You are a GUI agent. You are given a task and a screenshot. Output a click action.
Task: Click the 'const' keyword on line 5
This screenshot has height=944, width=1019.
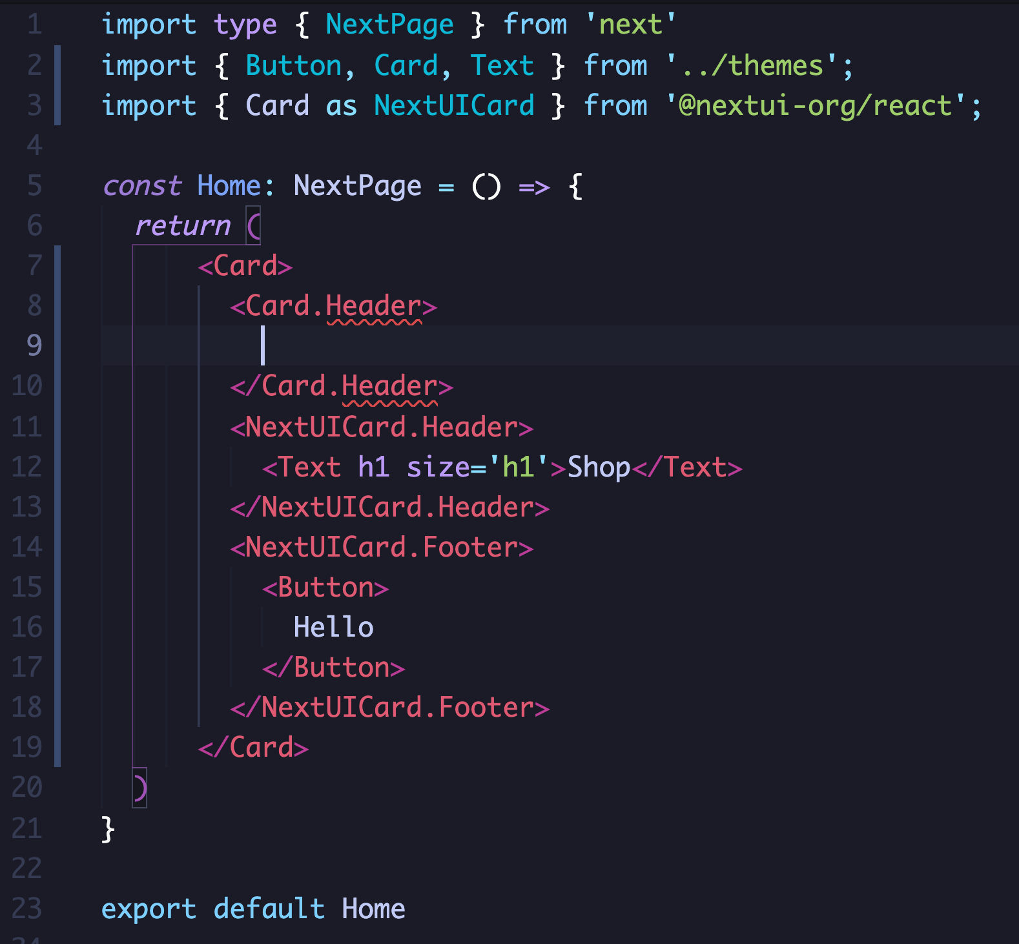[142, 186]
